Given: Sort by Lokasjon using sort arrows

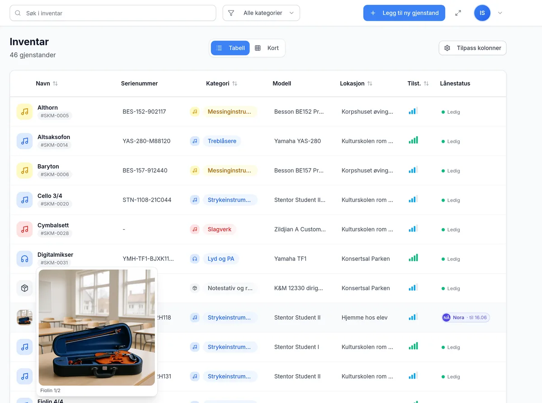Looking at the screenshot, I should point(369,83).
